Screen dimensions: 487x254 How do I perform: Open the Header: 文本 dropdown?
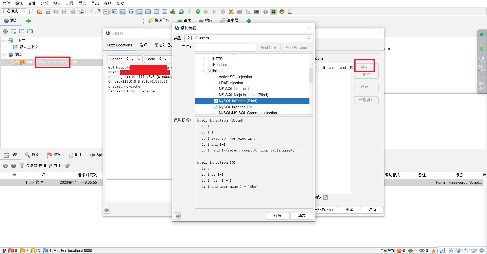click(x=125, y=59)
